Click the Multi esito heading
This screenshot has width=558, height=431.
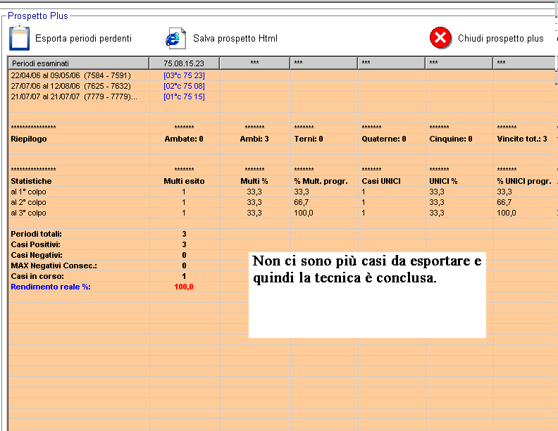click(184, 182)
